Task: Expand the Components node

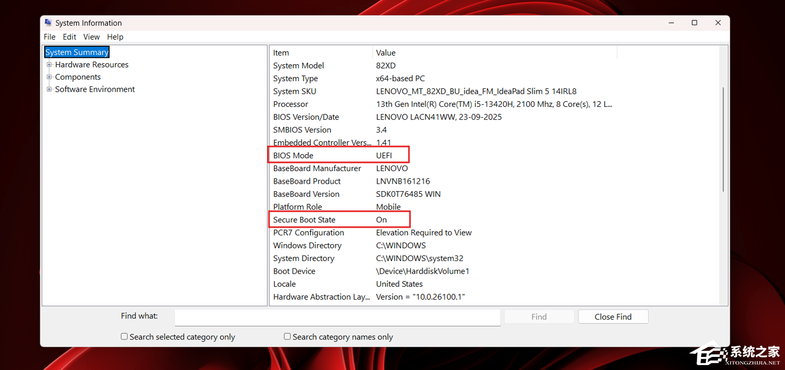Action: point(49,77)
